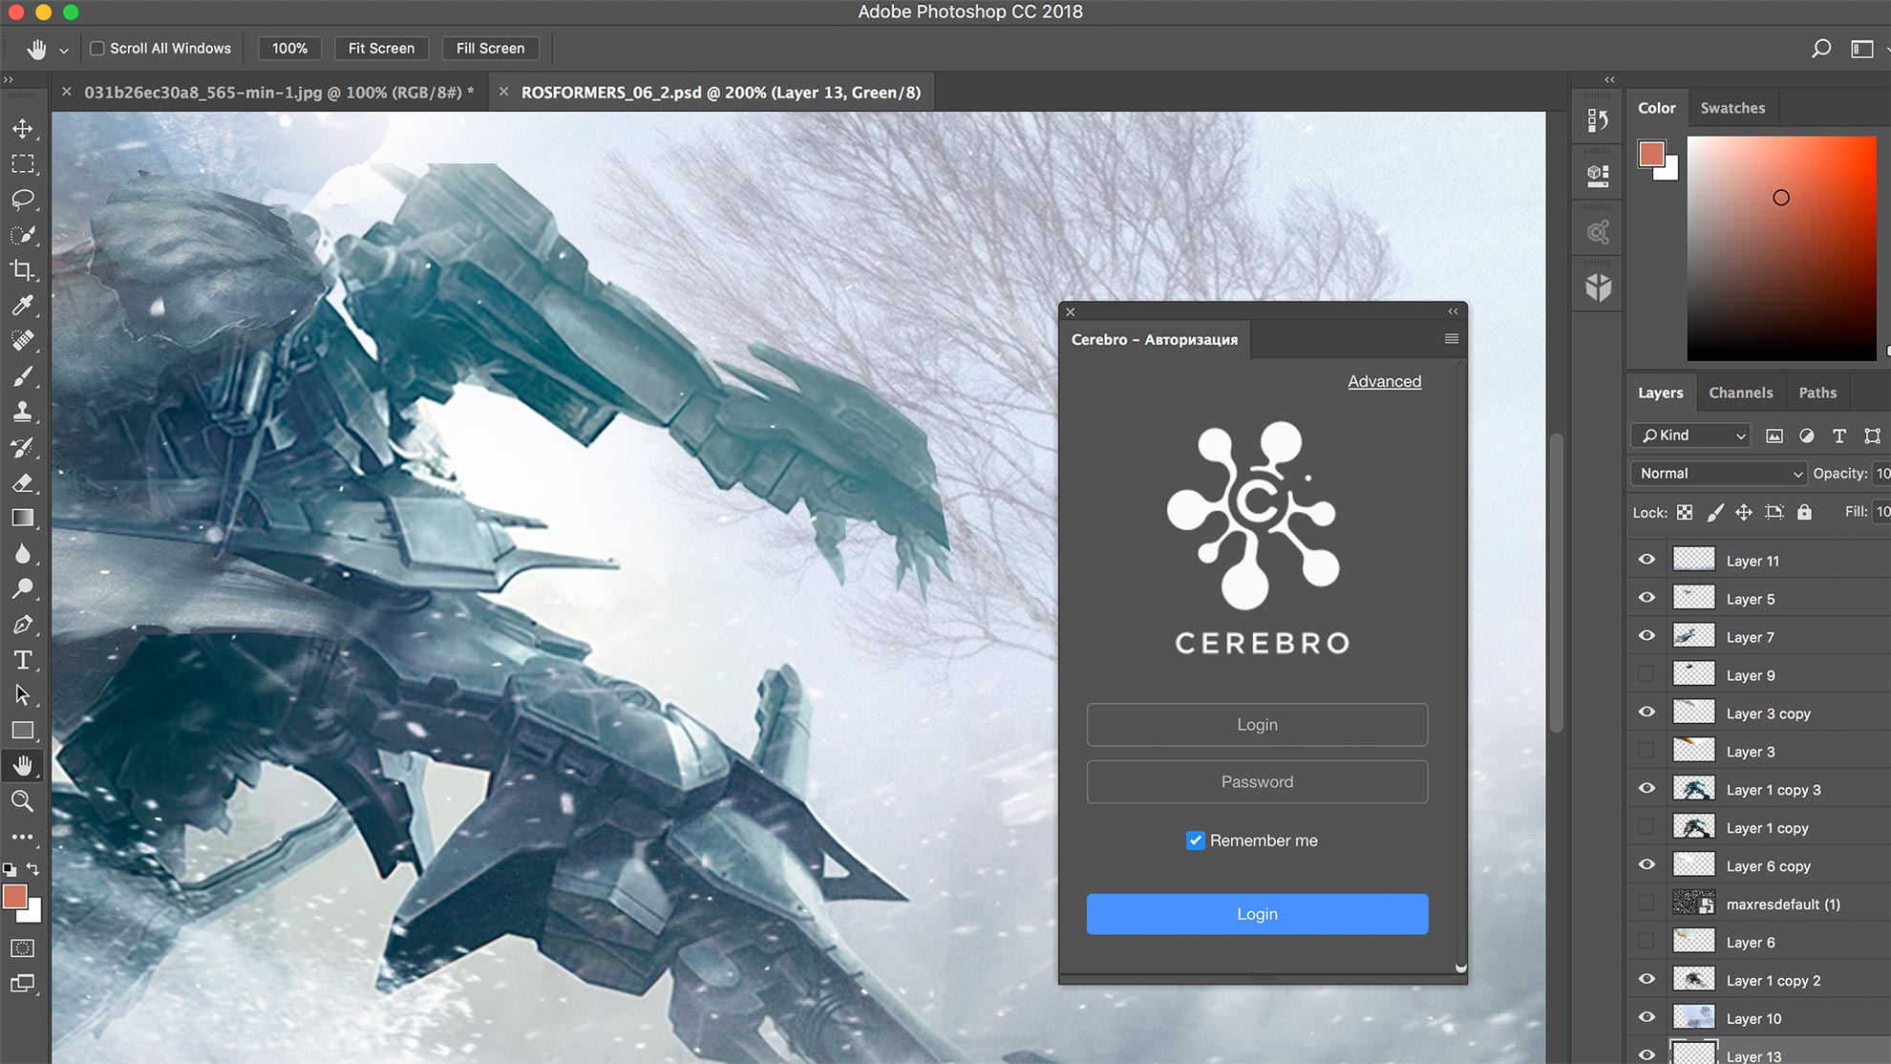Uncheck the Remember me checkbox
Screen dimensions: 1891x1064
point(1195,841)
